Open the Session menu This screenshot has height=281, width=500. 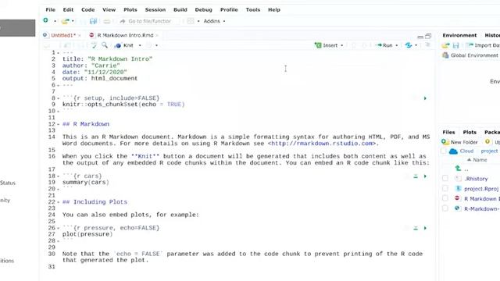click(x=155, y=10)
